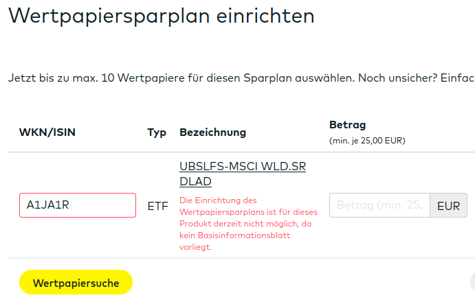This screenshot has width=475, height=302.
Task: Click the EUR currency addon label
Action: click(448, 205)
